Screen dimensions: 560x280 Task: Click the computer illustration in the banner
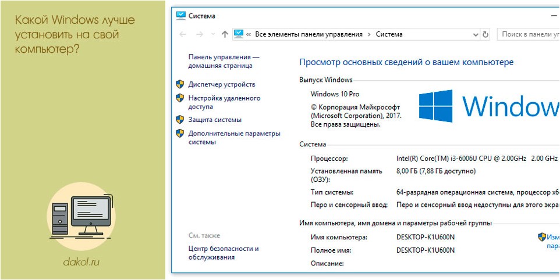[81, 216]
